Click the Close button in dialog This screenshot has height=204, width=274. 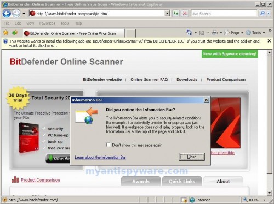(x=192, y=157)
